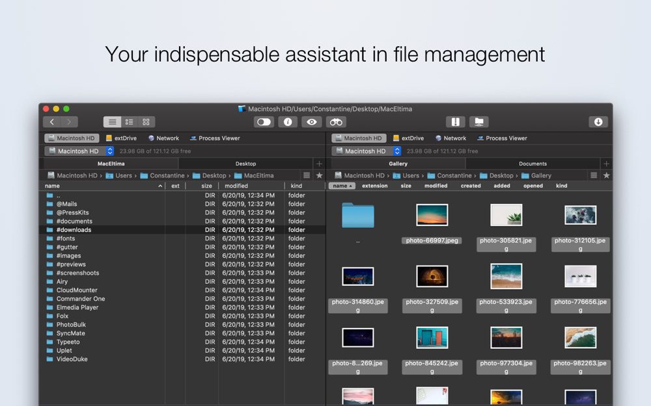Toggle Quick Look eye icon in toolbar
Image resolution: width=651 pixels, height=406 pixels.
click(x=312, y=122)
